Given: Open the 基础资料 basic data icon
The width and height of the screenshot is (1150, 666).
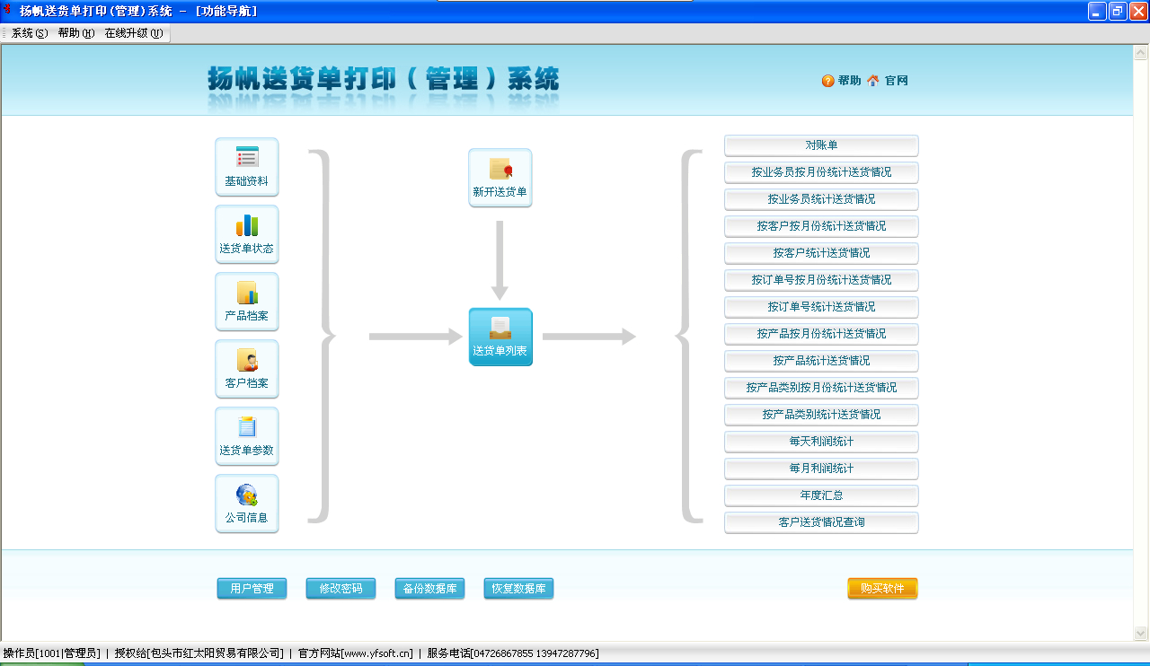Looking at the screenshot, I should click(247, 167).
